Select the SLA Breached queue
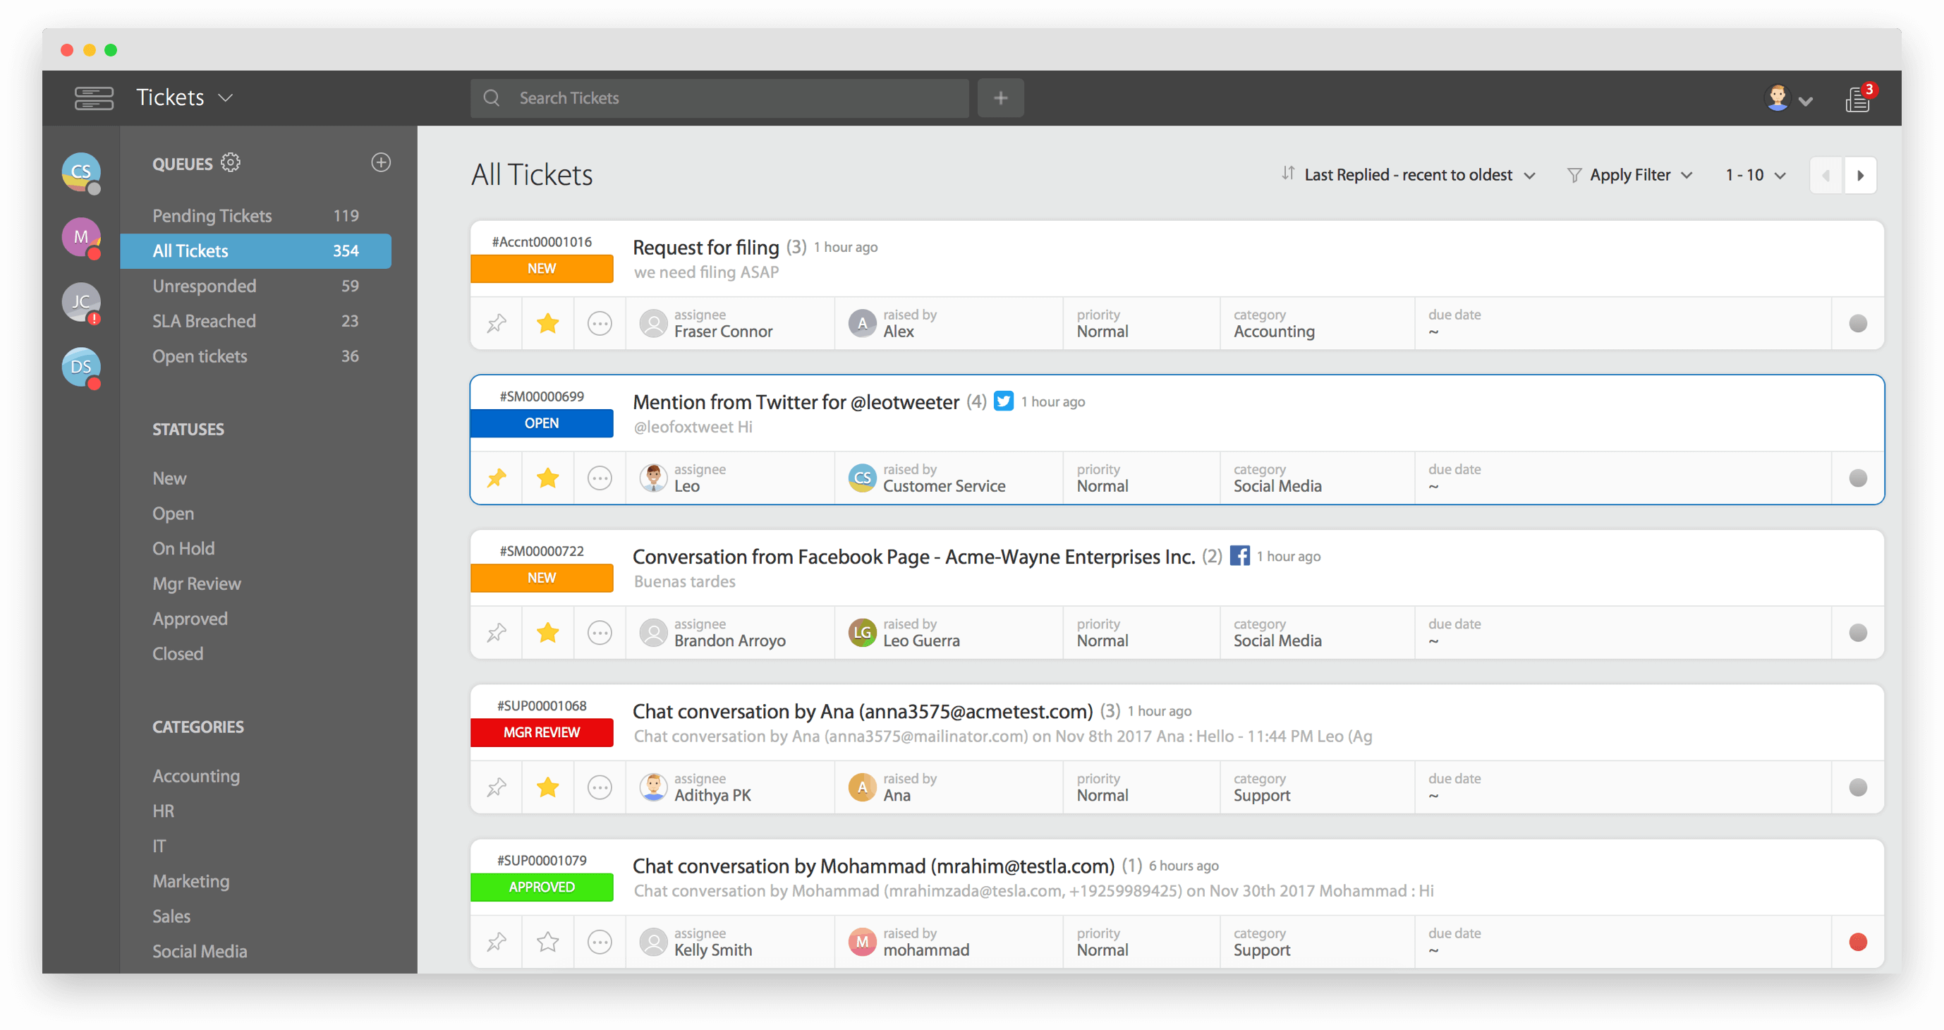The image size is (1944, 1030). click(x=204, y=321)
